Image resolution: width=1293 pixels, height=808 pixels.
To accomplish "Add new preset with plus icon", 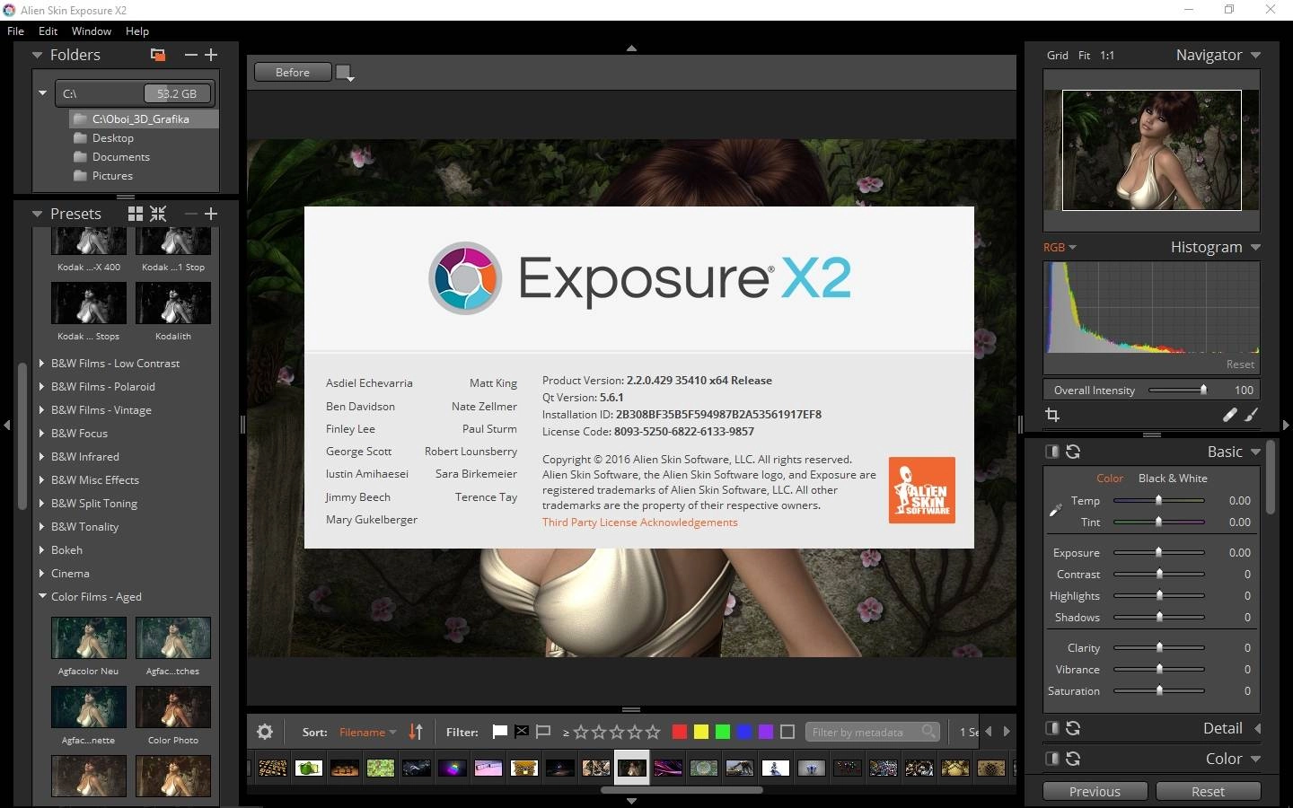I will (211, 214).
